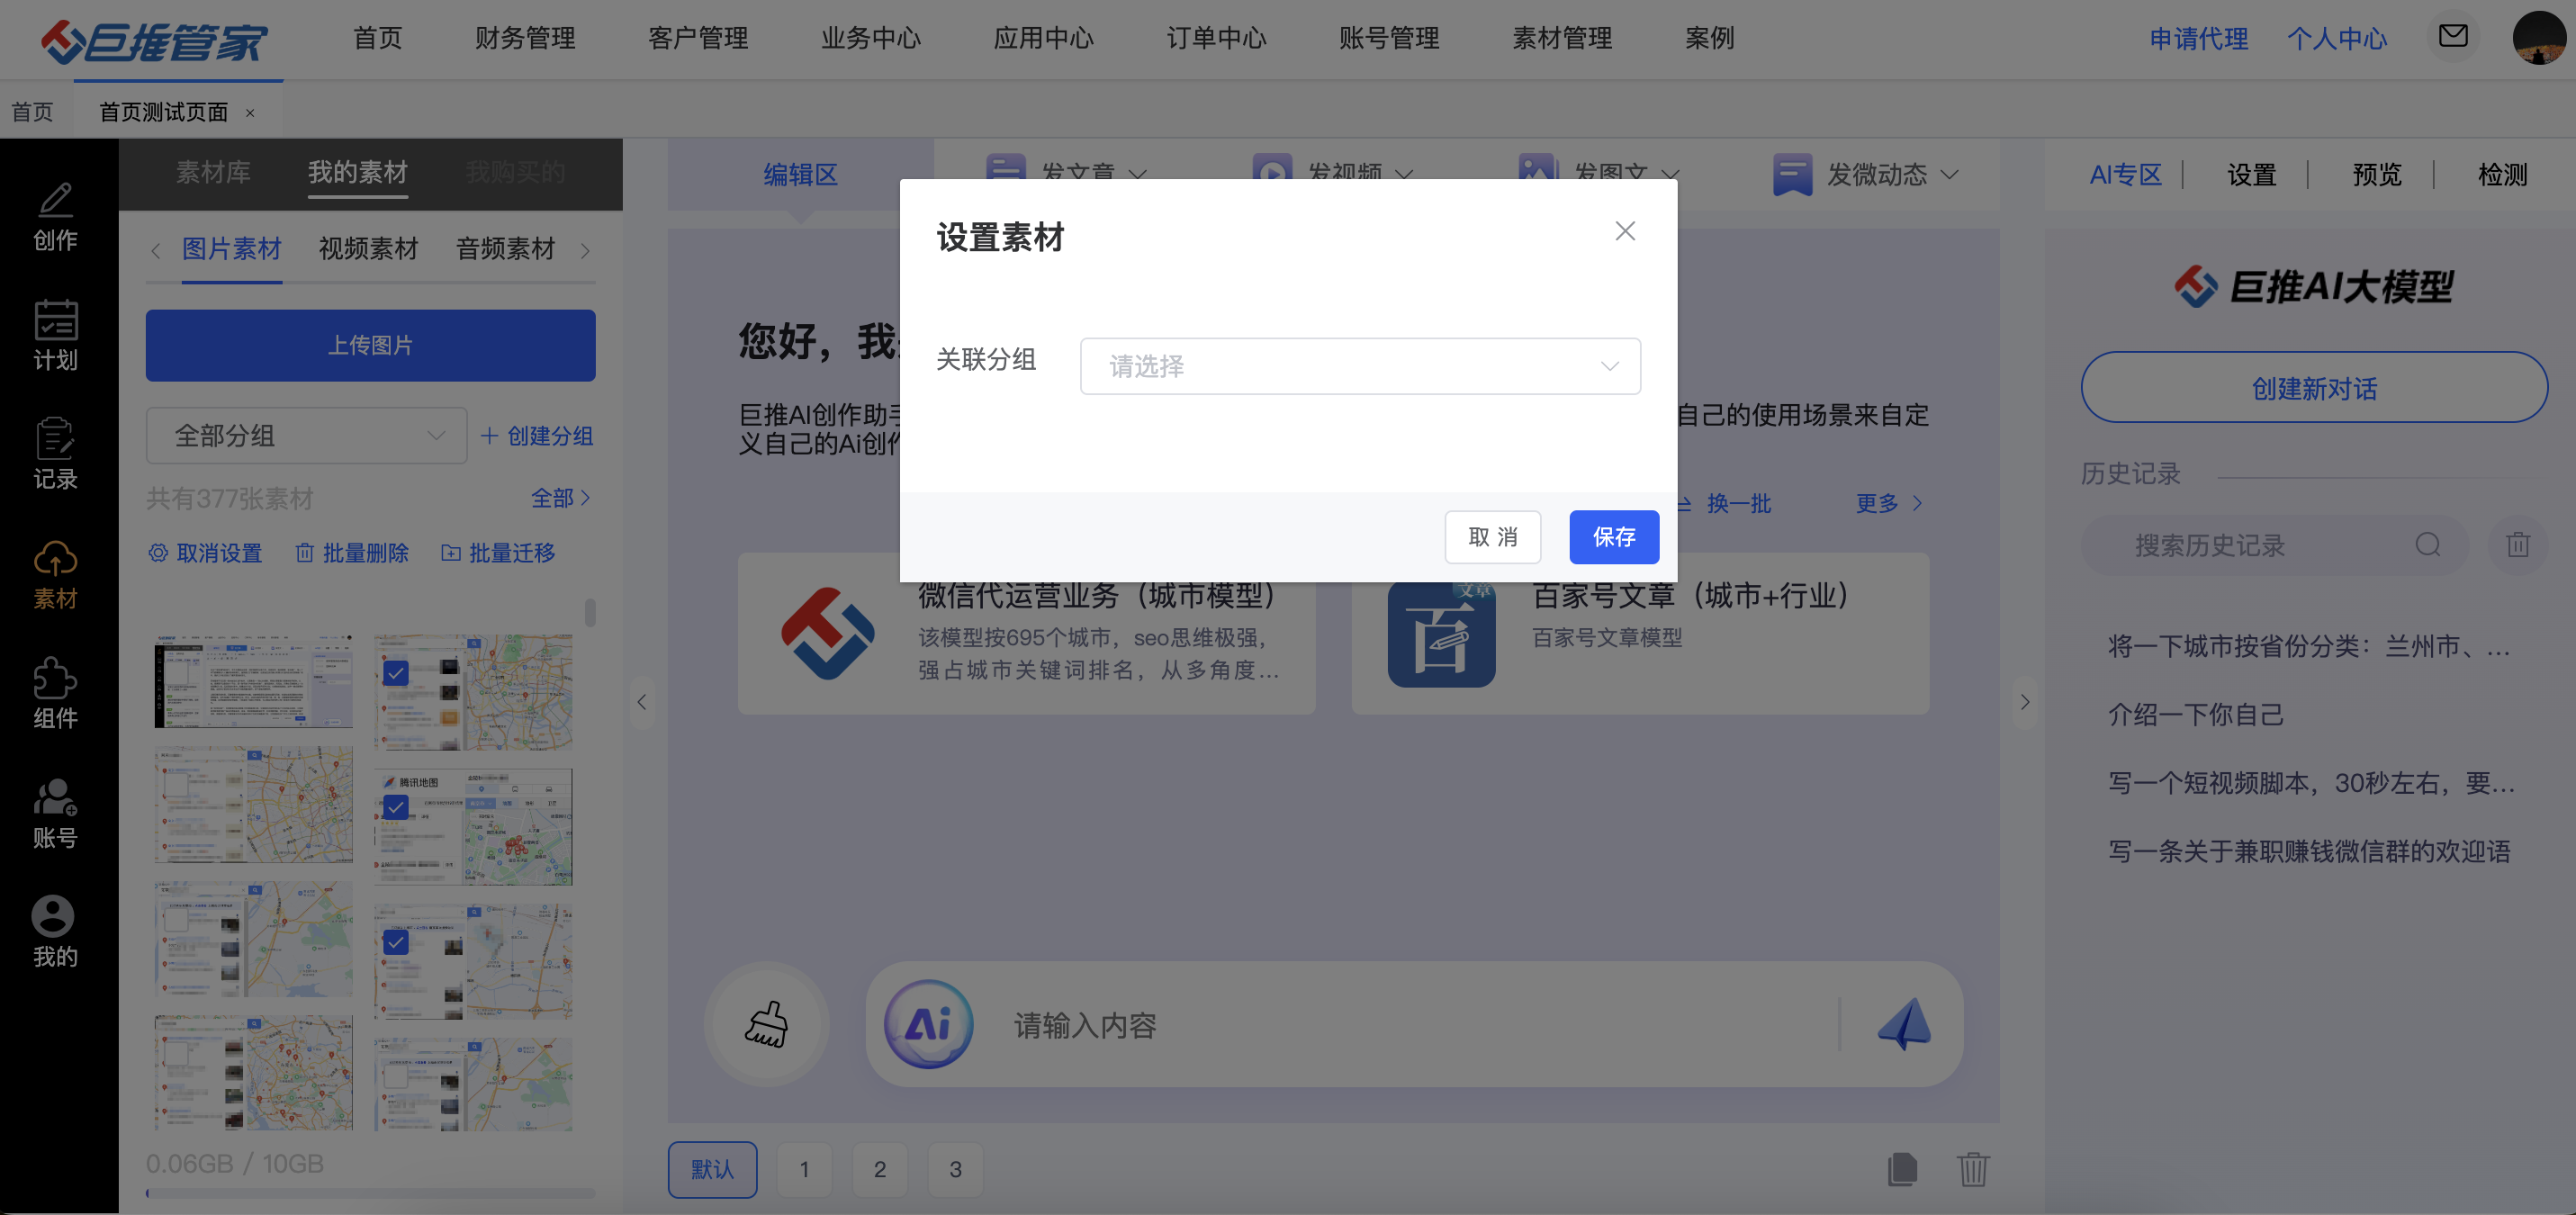Open 财务管理 in top menu

tap(525, 38)
